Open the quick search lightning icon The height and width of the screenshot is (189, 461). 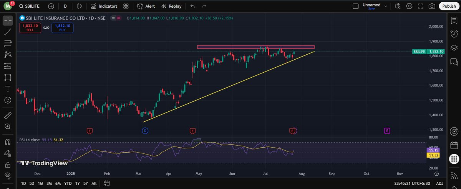[398, 6]
